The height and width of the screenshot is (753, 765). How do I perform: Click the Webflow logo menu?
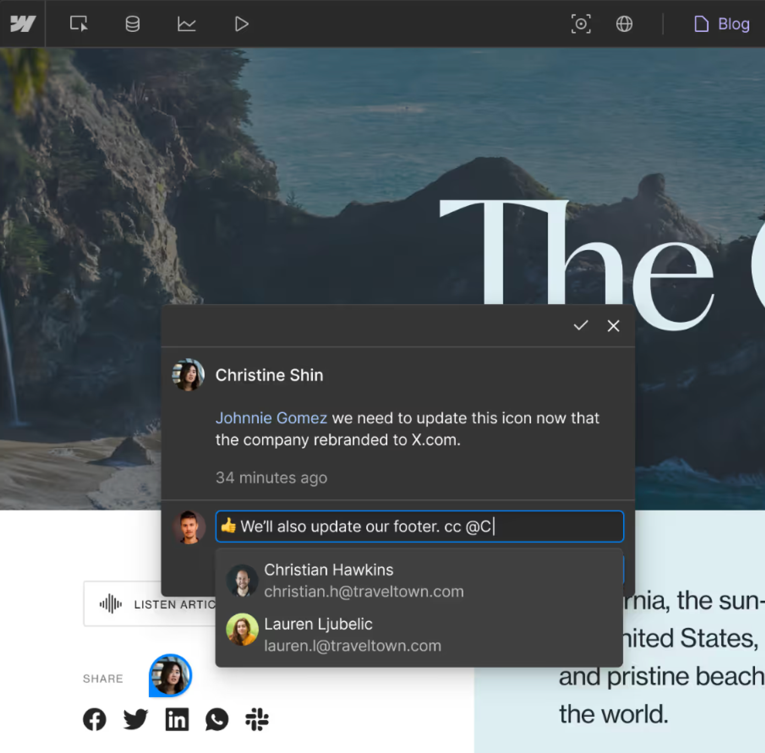click(x=23, y=24)
